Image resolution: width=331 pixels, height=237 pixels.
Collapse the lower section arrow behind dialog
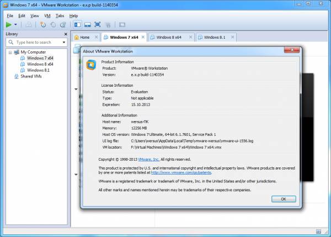[x=76, y=175]
